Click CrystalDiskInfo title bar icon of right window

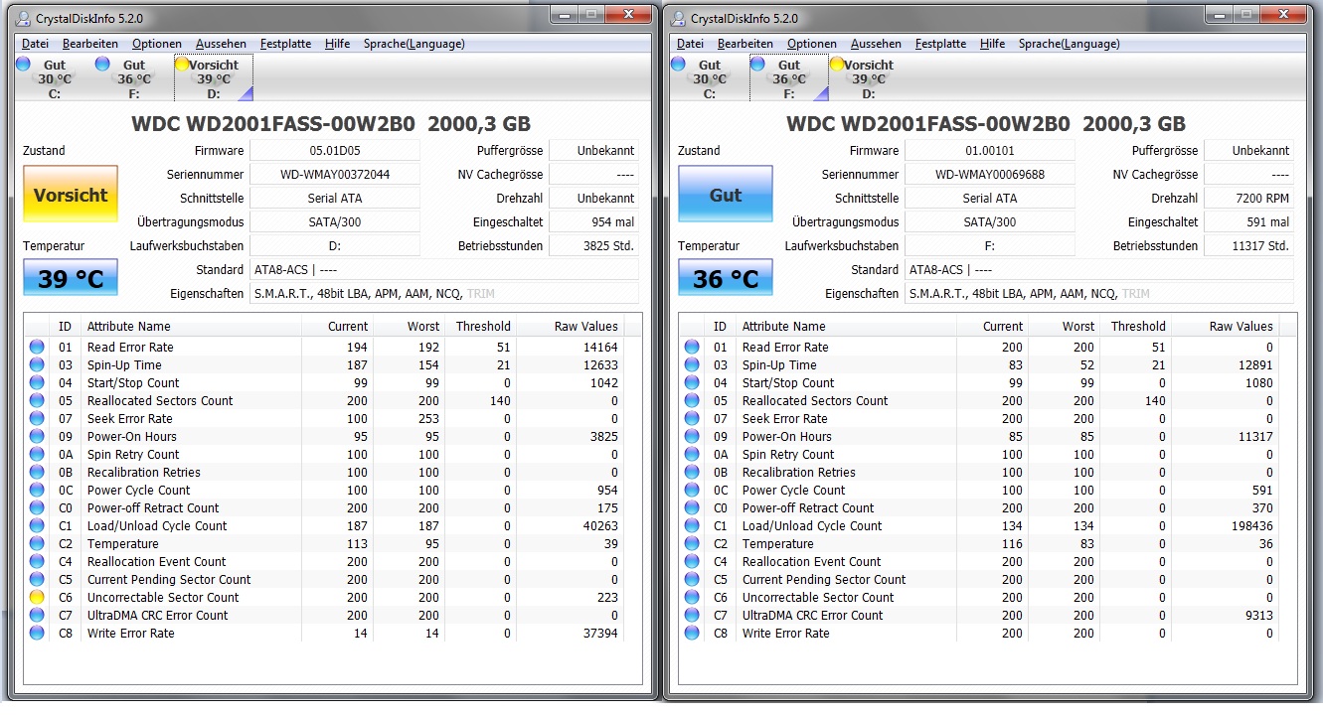678,18
